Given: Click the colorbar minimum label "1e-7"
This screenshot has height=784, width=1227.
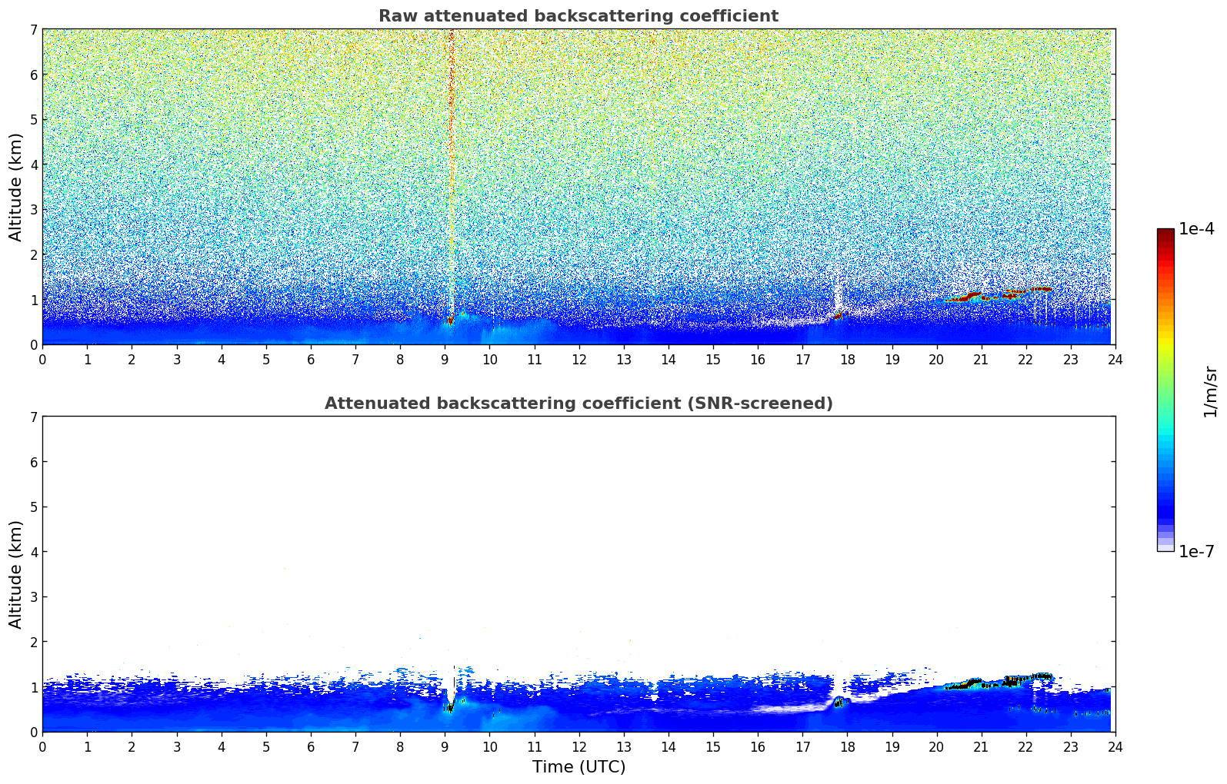Looking at the screenshot, I should point(1196,552).
